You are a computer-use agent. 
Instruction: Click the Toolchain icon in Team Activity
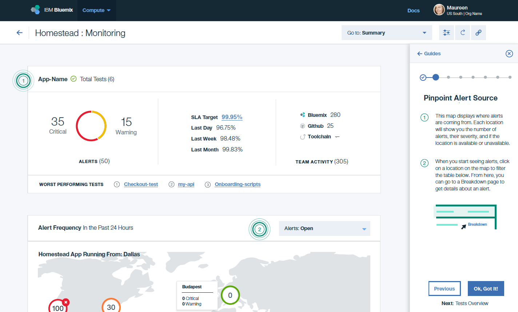click(303, 137)
